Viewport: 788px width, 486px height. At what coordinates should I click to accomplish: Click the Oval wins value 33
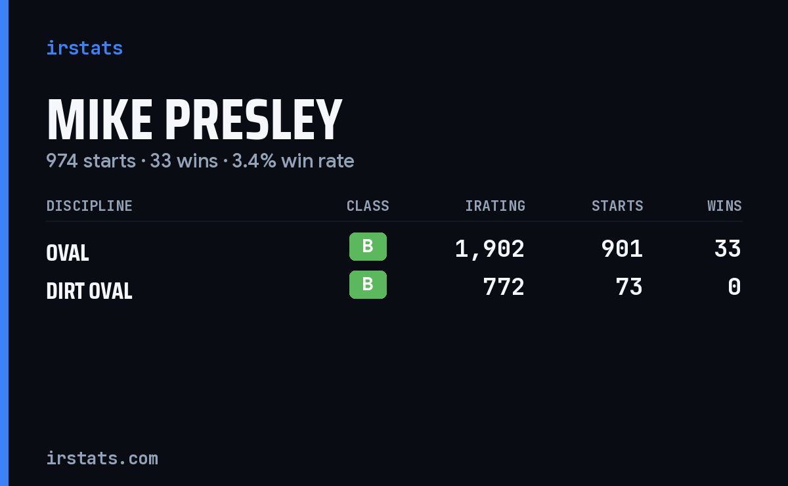[728, 249]
